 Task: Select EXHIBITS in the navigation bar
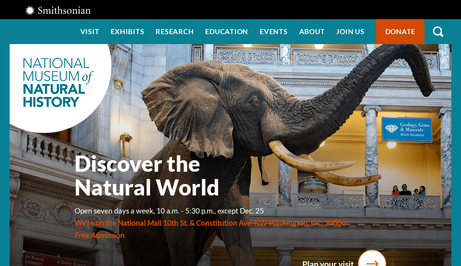(x=127, y=31)
